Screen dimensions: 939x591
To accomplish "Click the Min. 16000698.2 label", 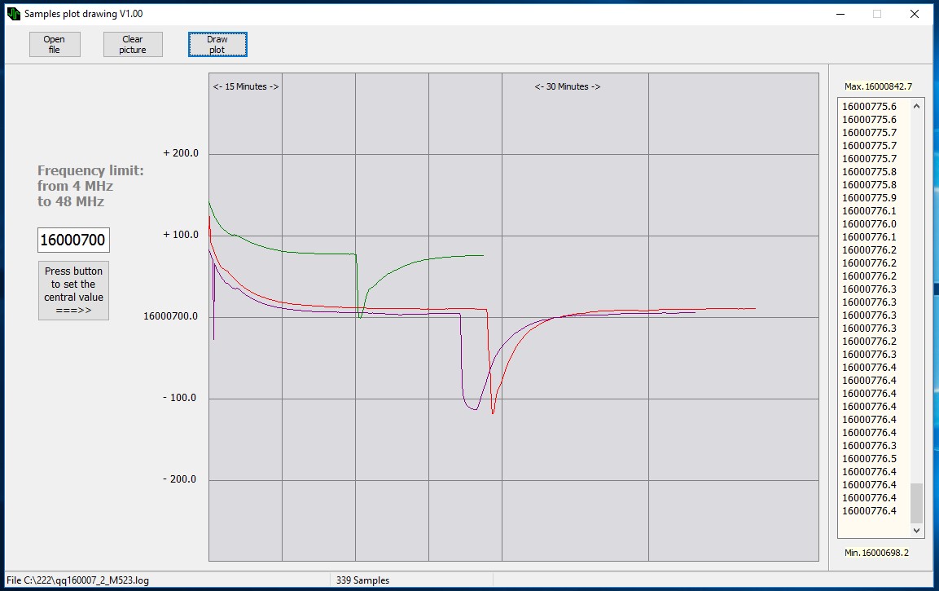I will pos(876,553).
